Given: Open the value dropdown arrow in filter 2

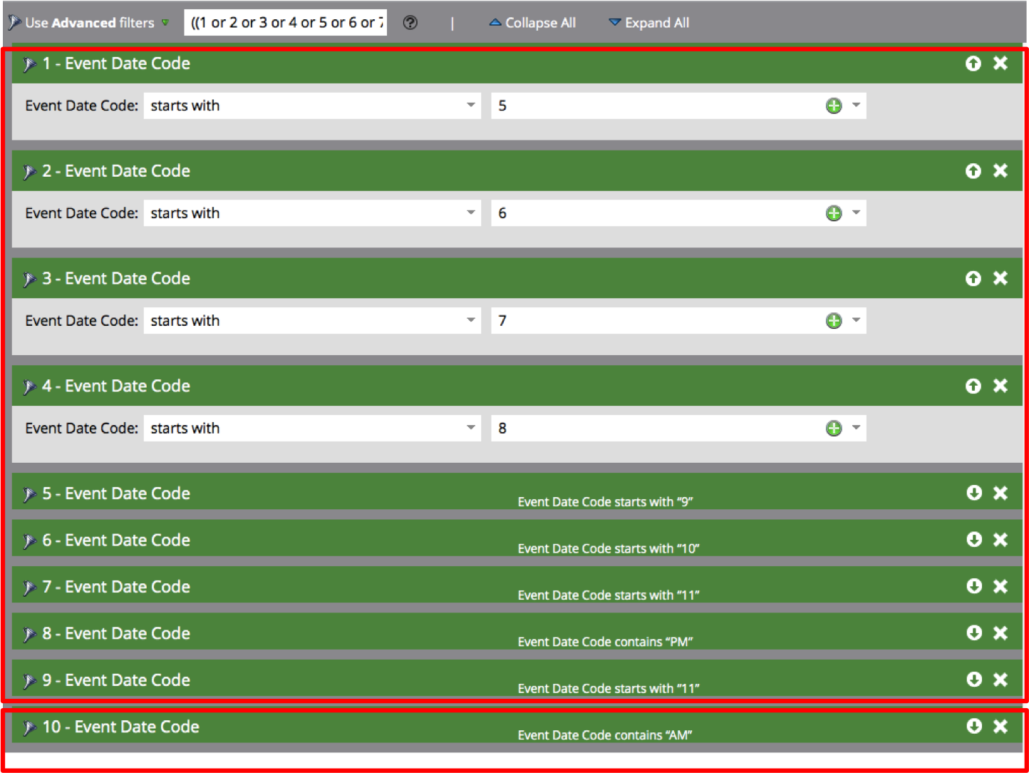Looking at the screenshot, I should click(857, 213).
